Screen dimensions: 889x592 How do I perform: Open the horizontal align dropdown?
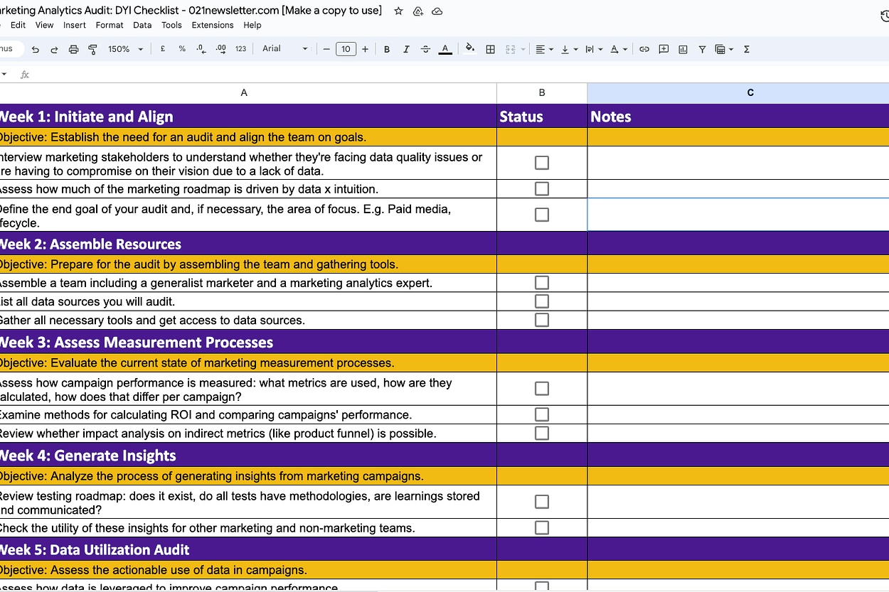545,49
